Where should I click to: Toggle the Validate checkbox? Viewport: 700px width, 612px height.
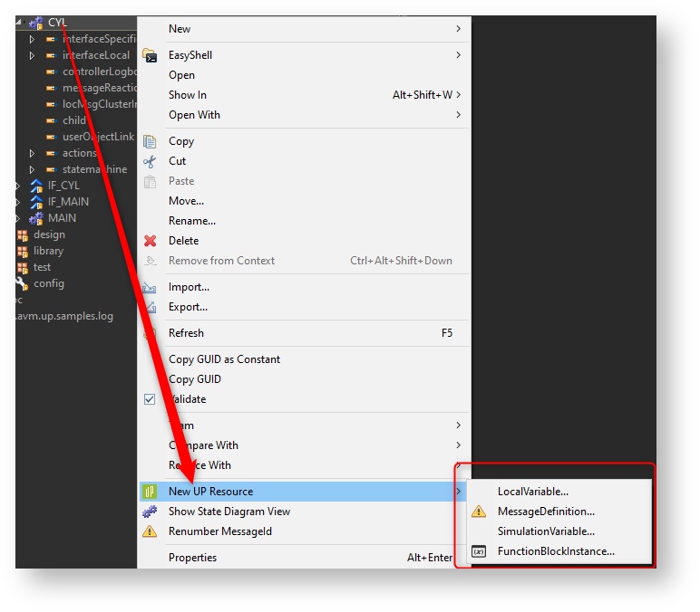(x=150, y=399)
